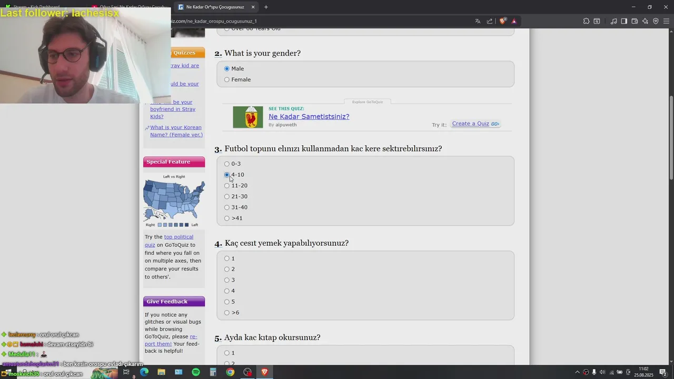
Task: Select Male gender option
Action: (x=227, y=68)
